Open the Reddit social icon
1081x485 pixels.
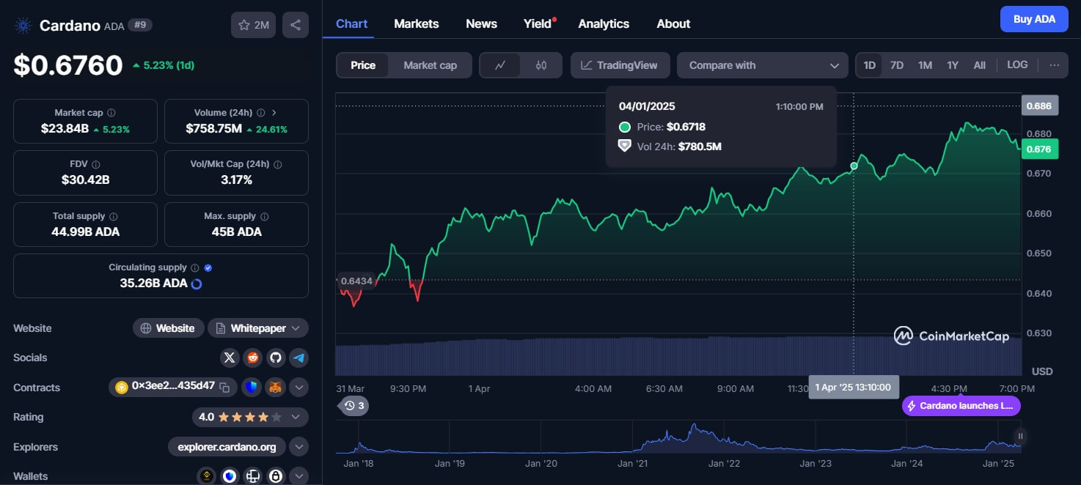[252, 358]
